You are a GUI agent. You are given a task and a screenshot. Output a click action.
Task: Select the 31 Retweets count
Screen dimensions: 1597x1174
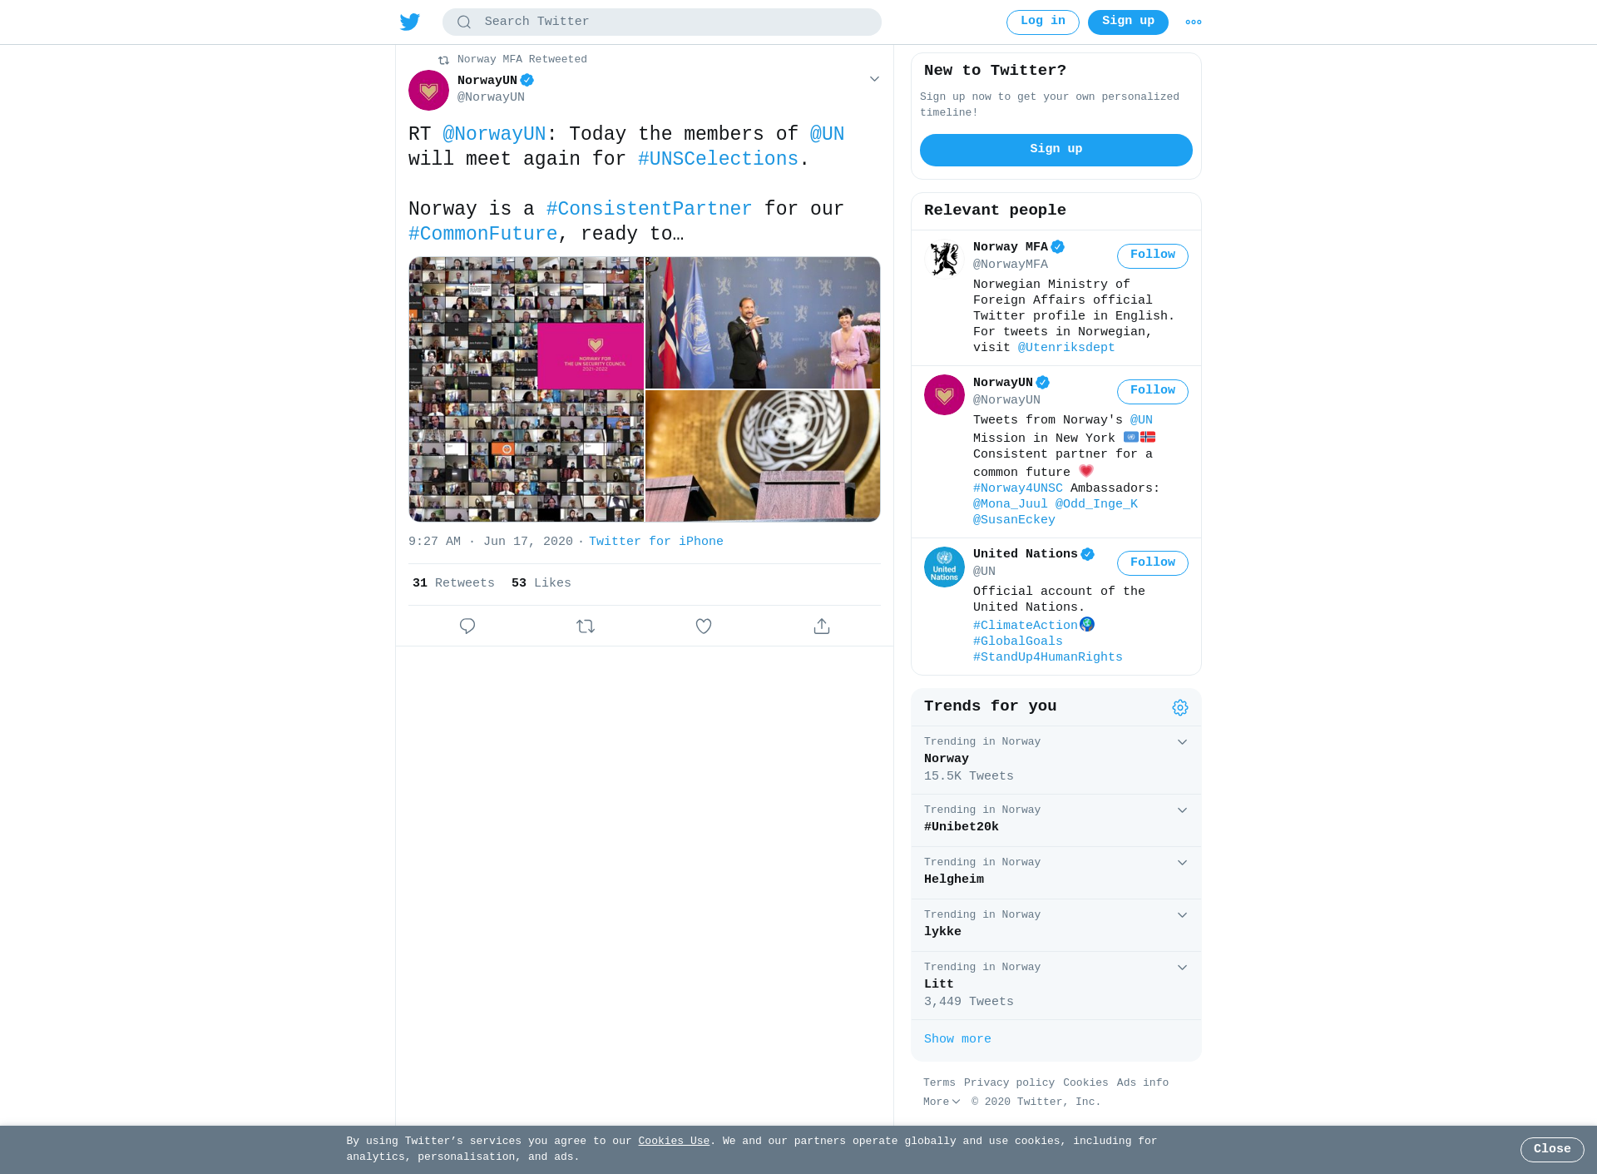click(453, 583)
